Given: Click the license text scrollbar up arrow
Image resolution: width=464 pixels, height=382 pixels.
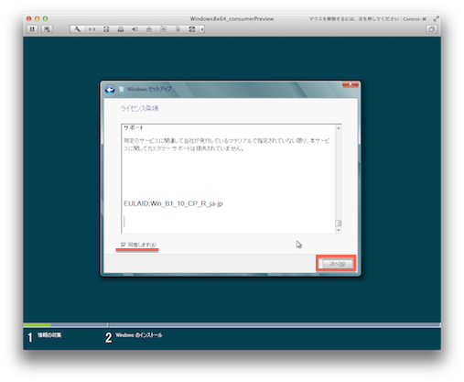Looking at the screenshot, I should pos(338,128).
